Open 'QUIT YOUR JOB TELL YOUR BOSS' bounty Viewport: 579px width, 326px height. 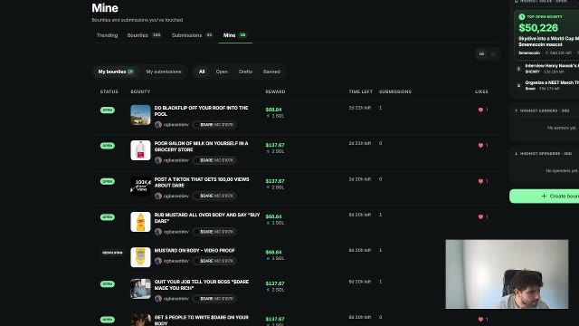pyautogui.click(x=202, y=285)
